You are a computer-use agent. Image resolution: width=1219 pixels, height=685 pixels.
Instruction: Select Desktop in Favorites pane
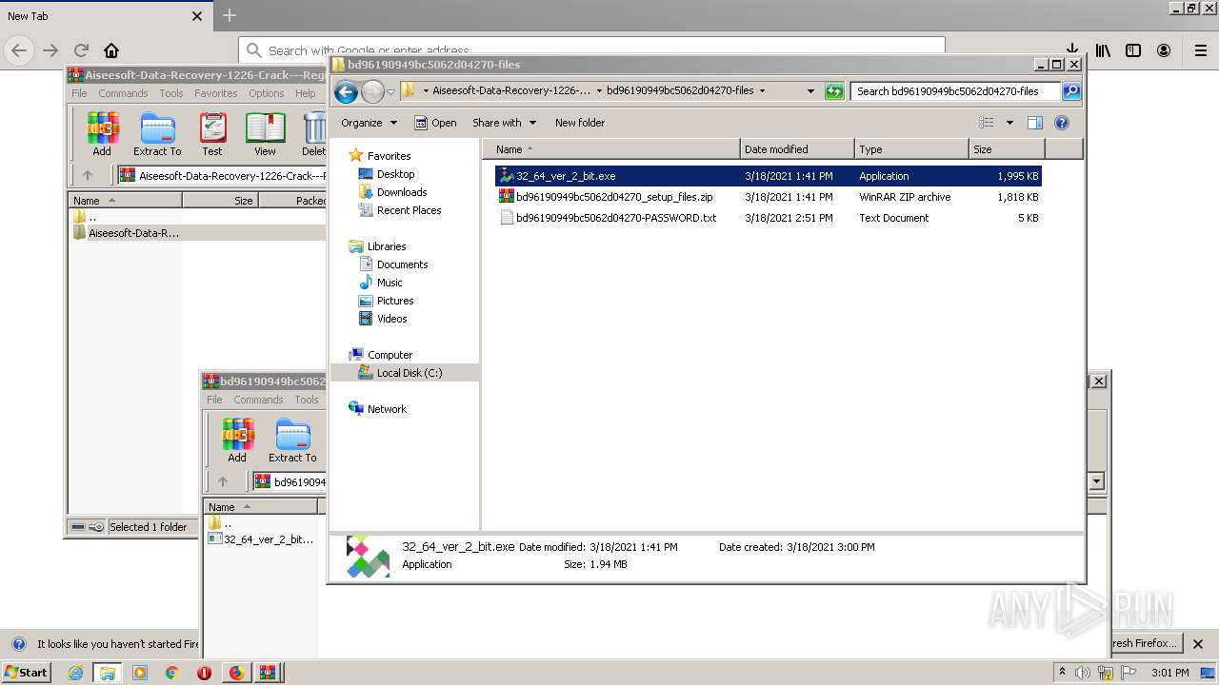pyautogui.click(x=395, y=174)
